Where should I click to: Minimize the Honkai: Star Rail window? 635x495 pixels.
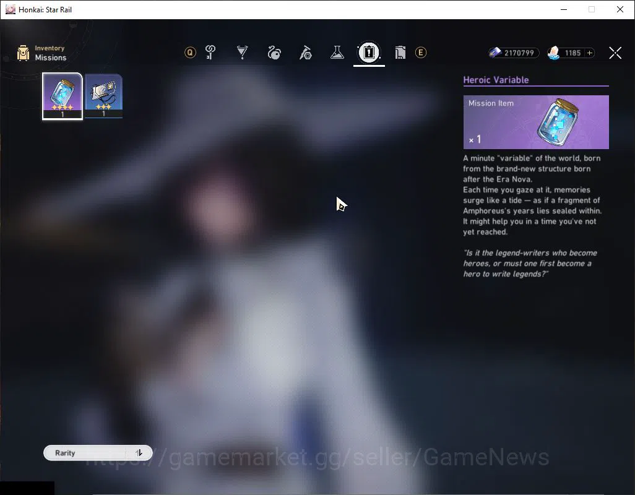coord(563,9)
